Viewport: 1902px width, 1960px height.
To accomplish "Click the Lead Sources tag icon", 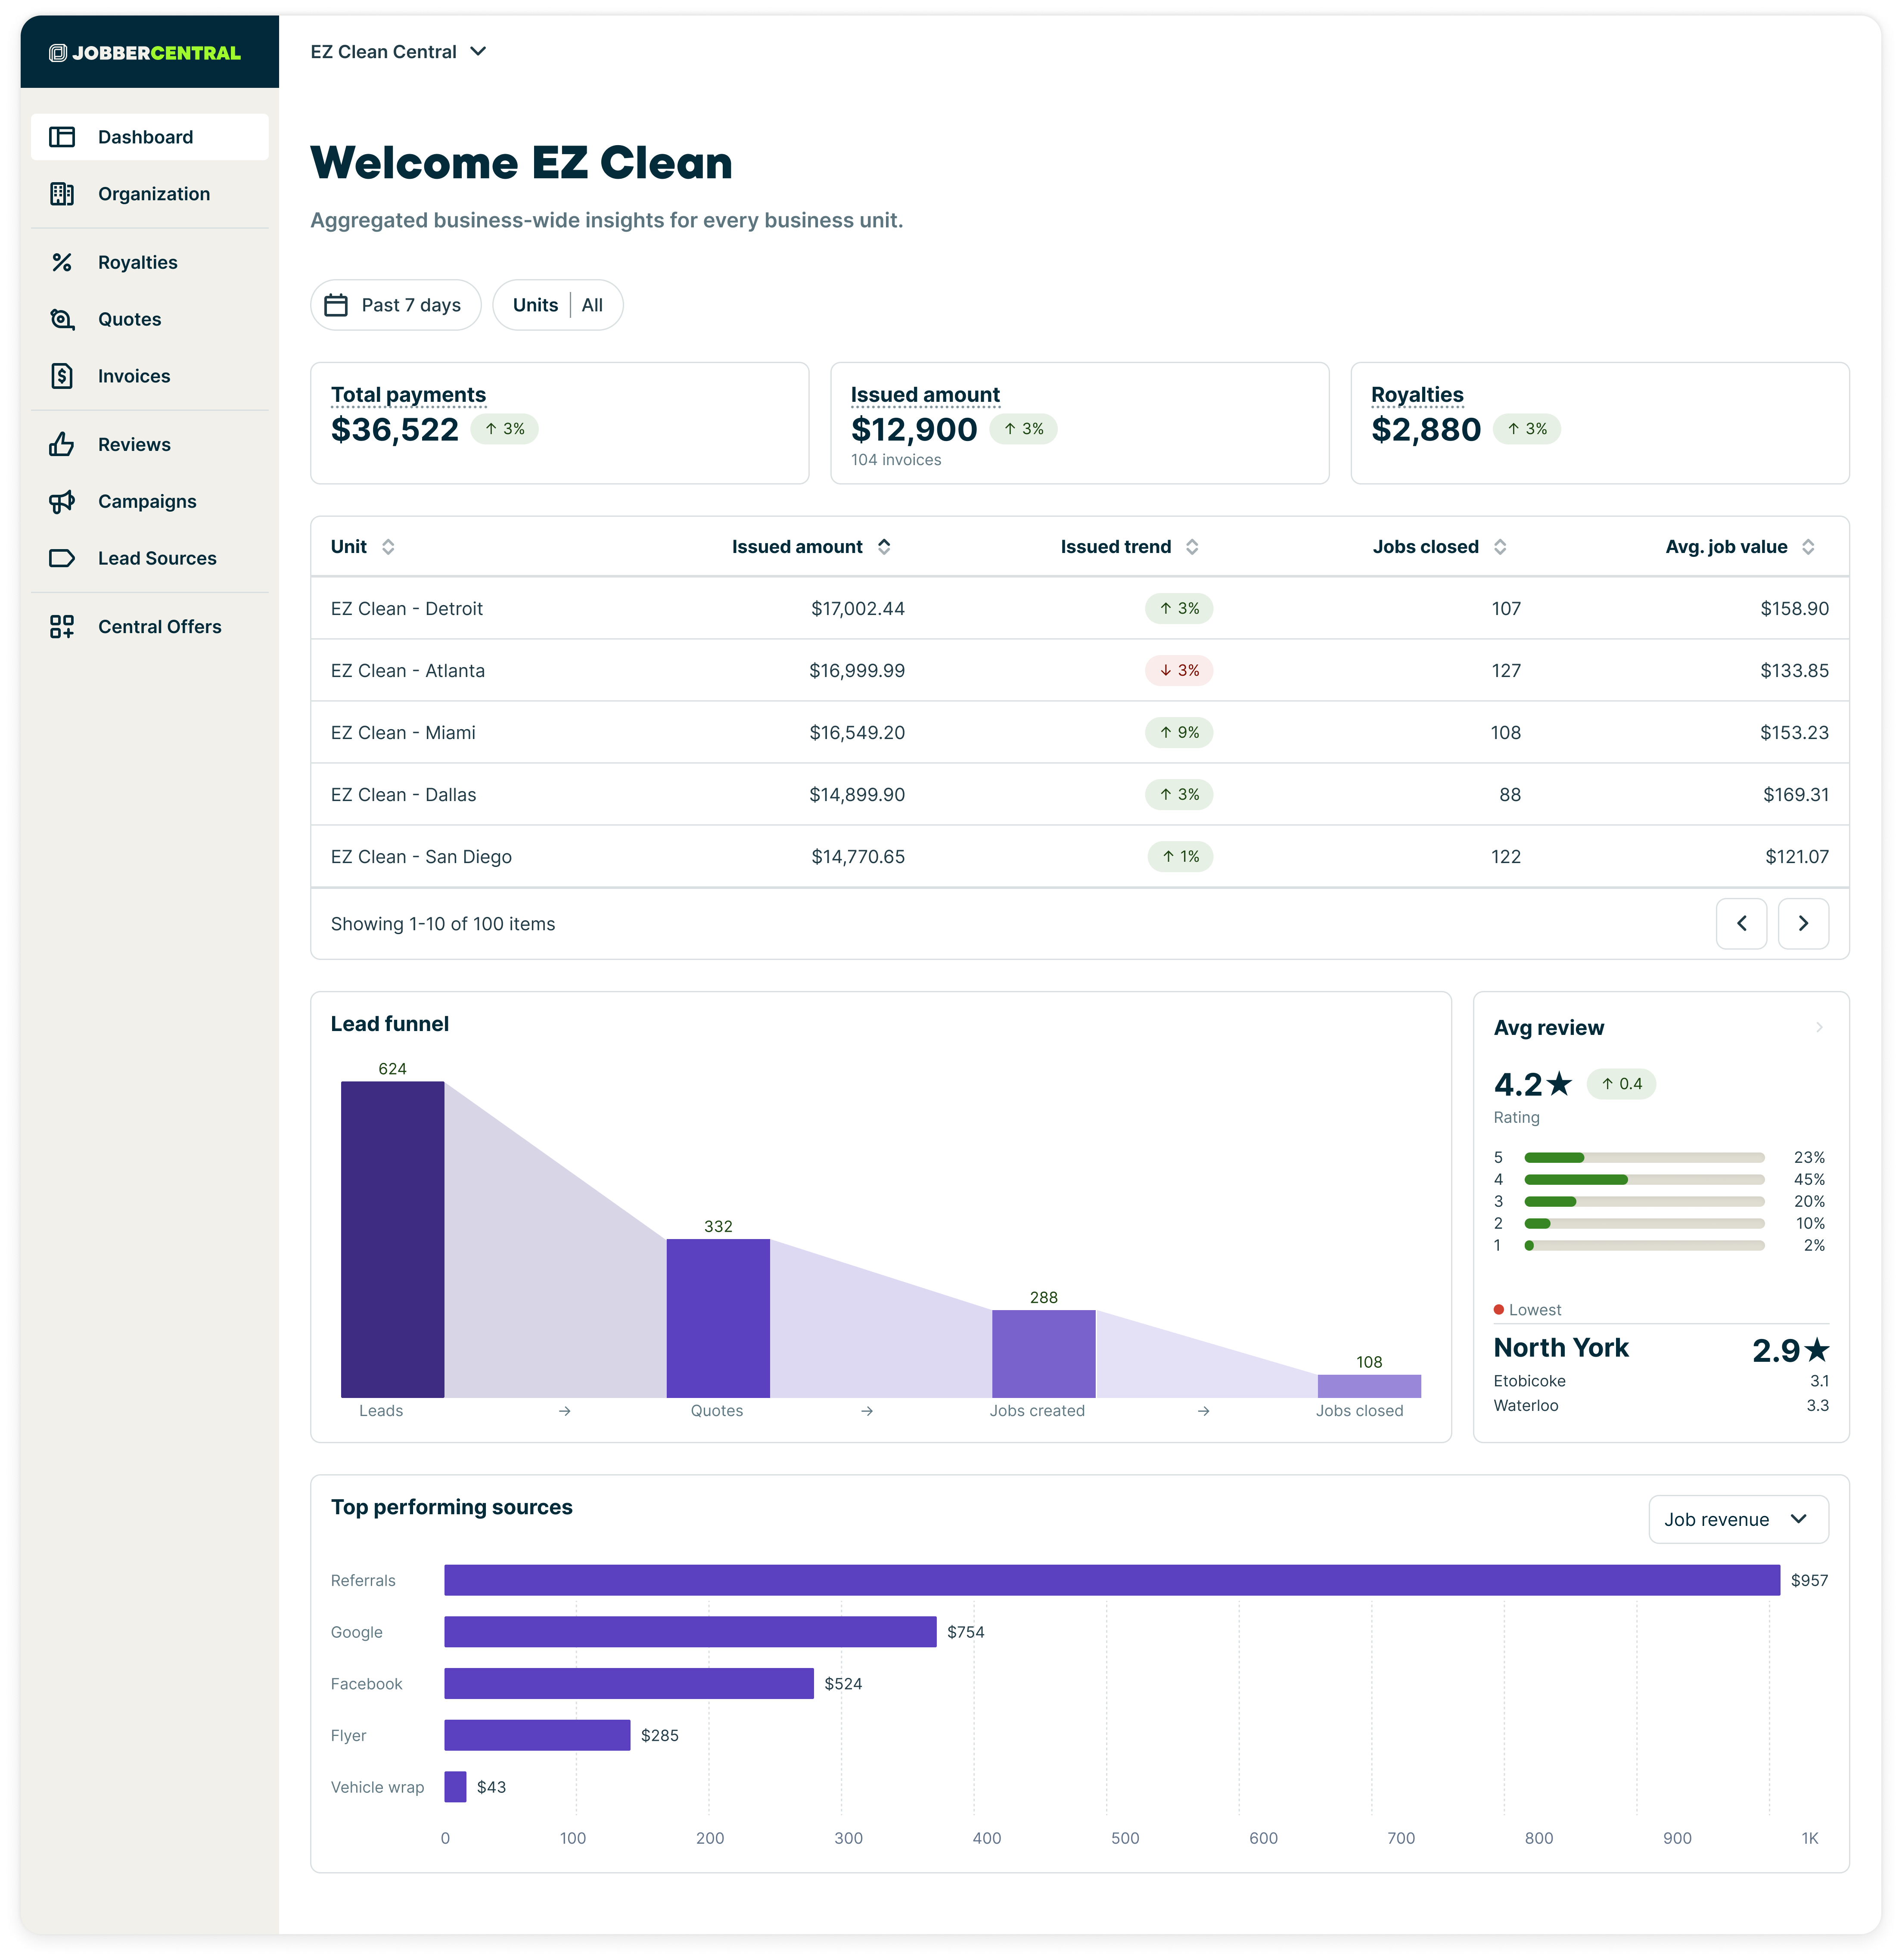I will (x=62, y=559).
